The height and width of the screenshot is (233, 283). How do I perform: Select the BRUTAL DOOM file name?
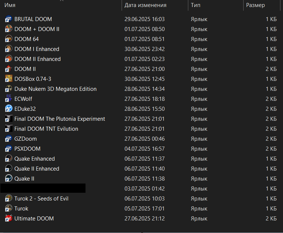click(x=33, y=19)
